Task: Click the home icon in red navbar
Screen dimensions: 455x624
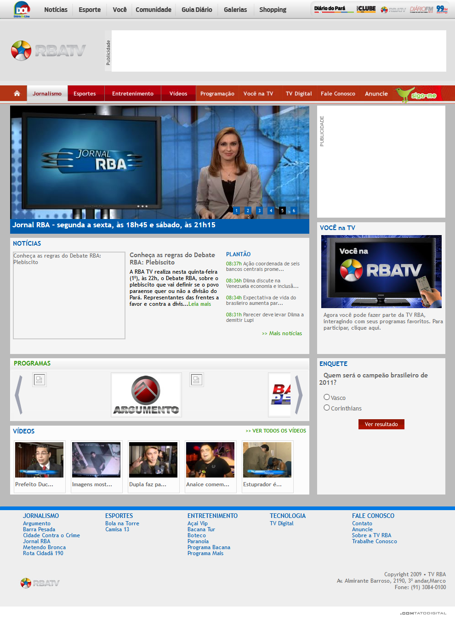Action: click(17, 93)
